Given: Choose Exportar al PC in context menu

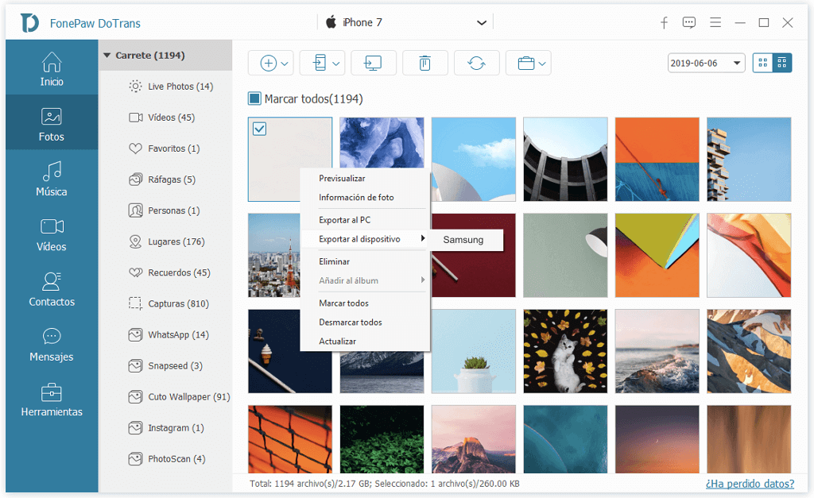Looking at the screenshot, I should (344, 220).
